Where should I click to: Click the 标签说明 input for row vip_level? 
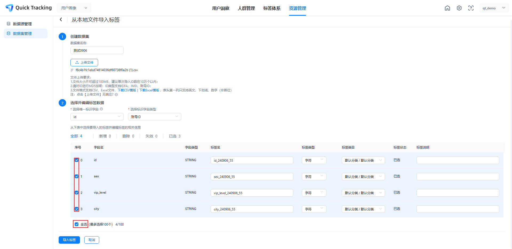(458, 193)
